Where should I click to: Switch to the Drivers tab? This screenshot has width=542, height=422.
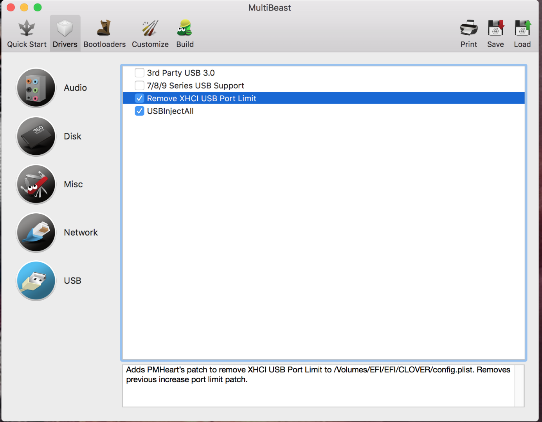(x=65, y=34)
